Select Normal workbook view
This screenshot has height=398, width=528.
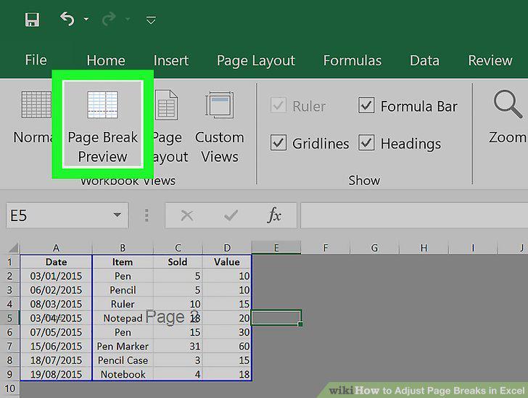tap(33, 117)
